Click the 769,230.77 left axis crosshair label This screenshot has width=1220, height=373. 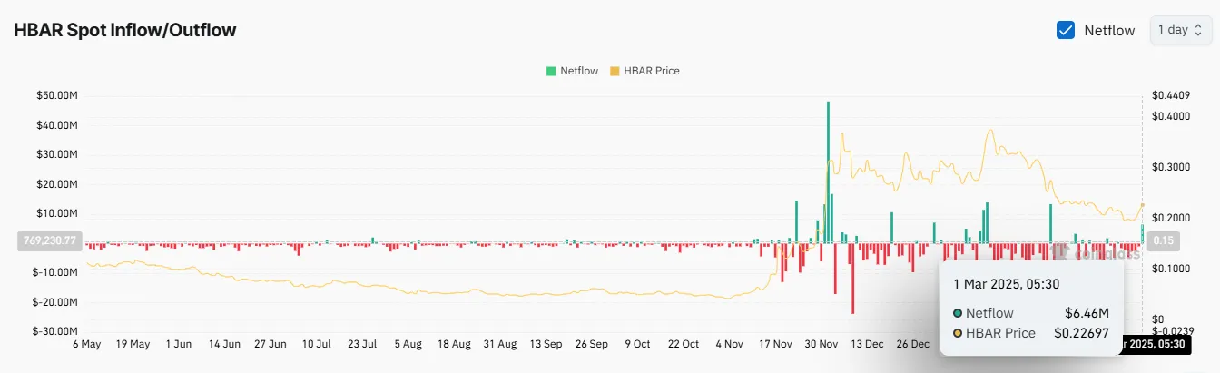[50, 241]
